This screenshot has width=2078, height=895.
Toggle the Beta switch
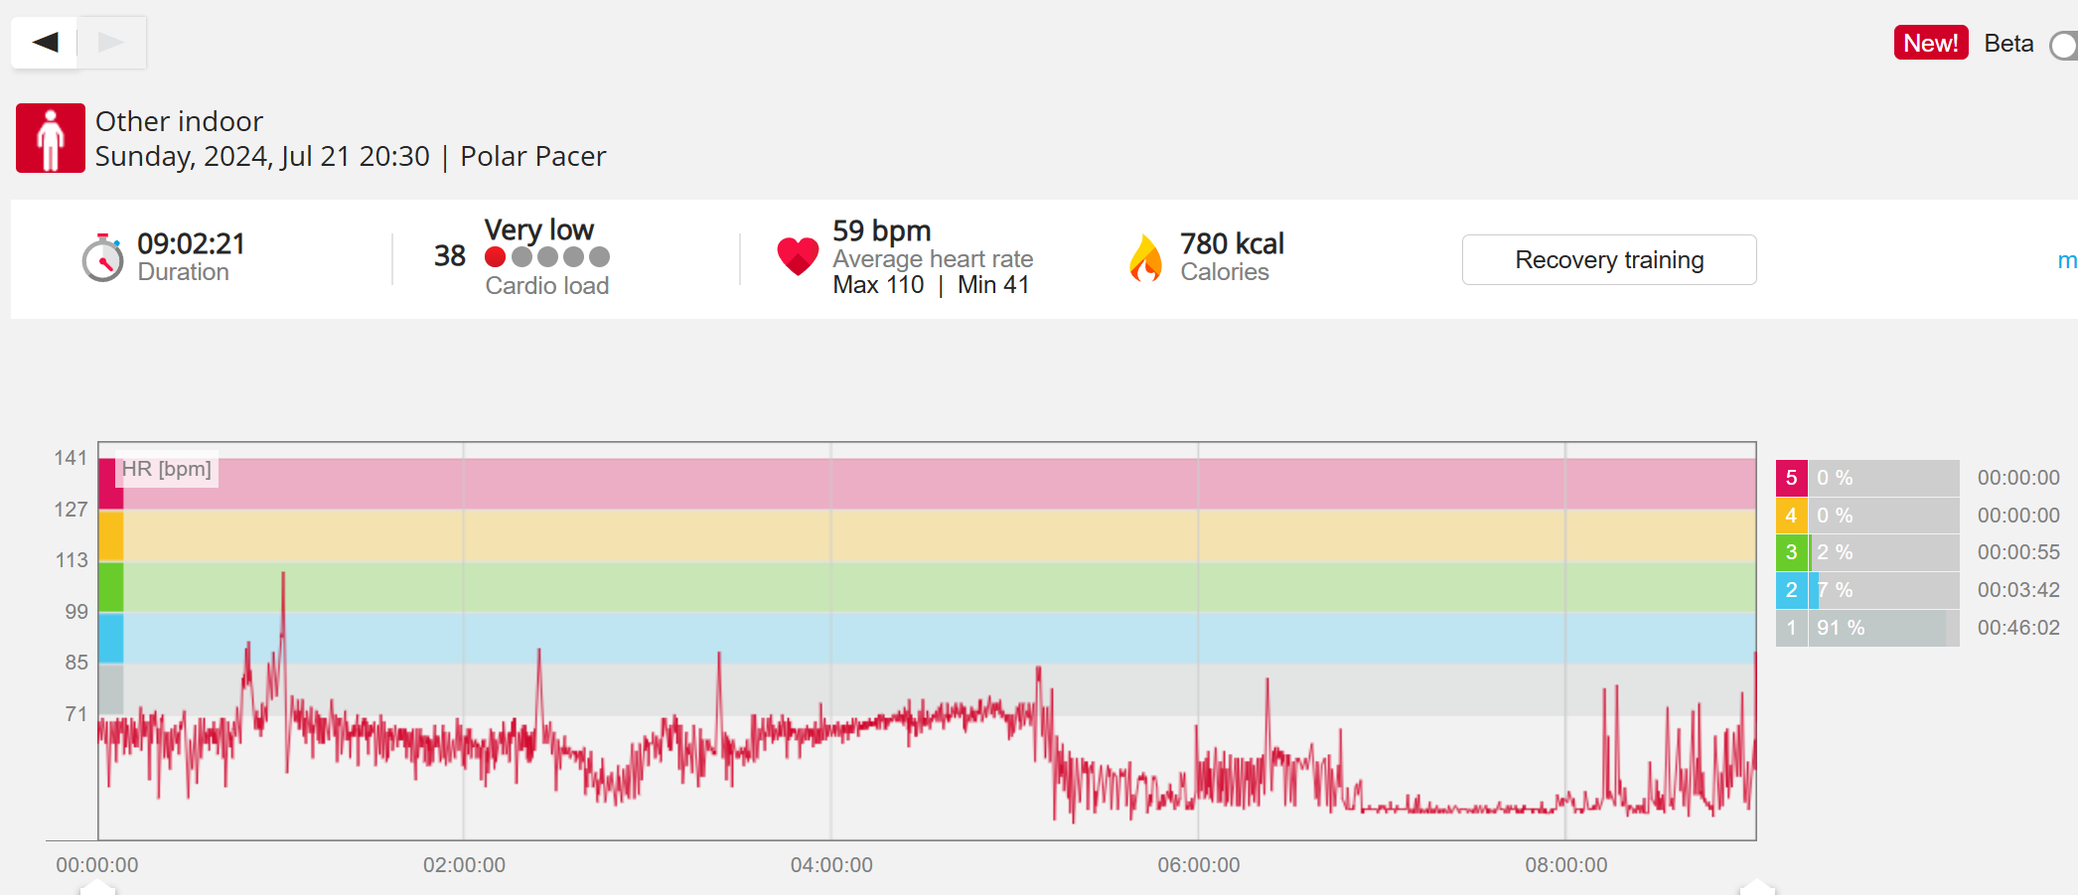click(2064, 45)
